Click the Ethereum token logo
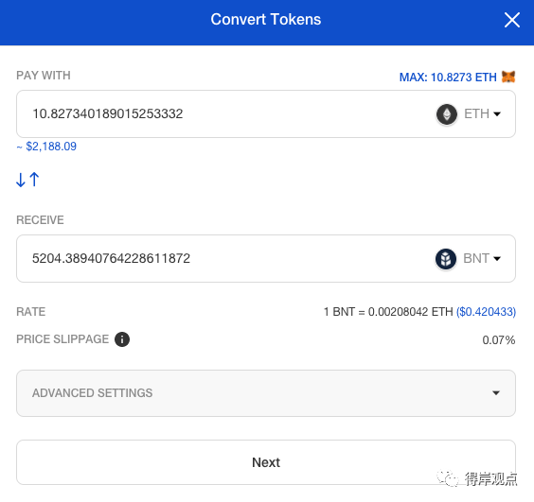 pos(447,114)
